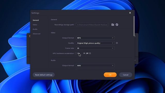Image resolution: width=165 pixels, height=93 pixels.
Task: Click the Recordings storage path field
Action: point(92,25)
